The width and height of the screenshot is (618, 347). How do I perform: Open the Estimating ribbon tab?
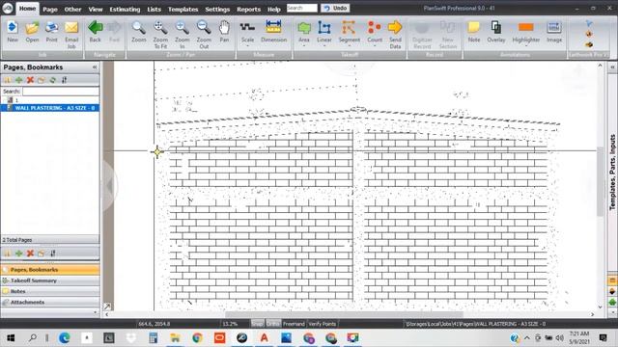[125, 9]
